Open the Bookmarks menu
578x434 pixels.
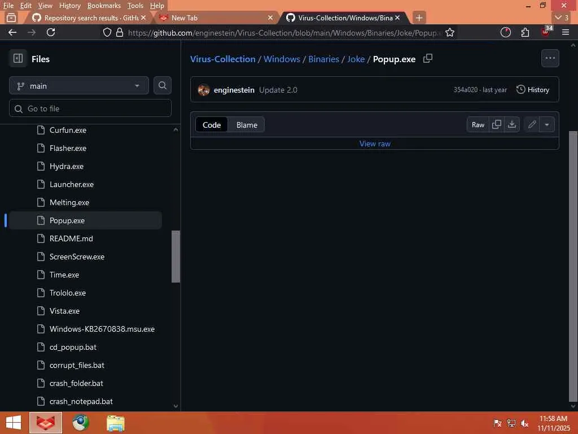pyautogui.click(x=104, y=6)
